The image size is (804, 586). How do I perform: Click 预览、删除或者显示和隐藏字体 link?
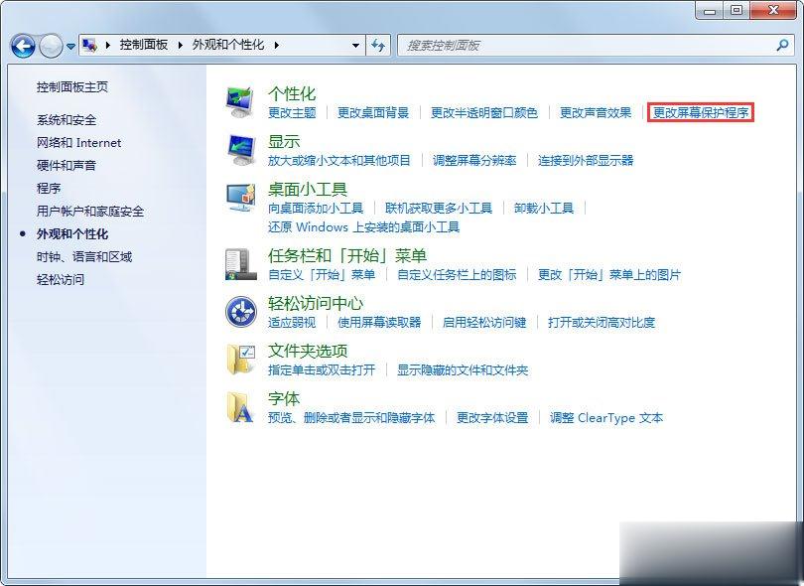(x=351, y=417)
